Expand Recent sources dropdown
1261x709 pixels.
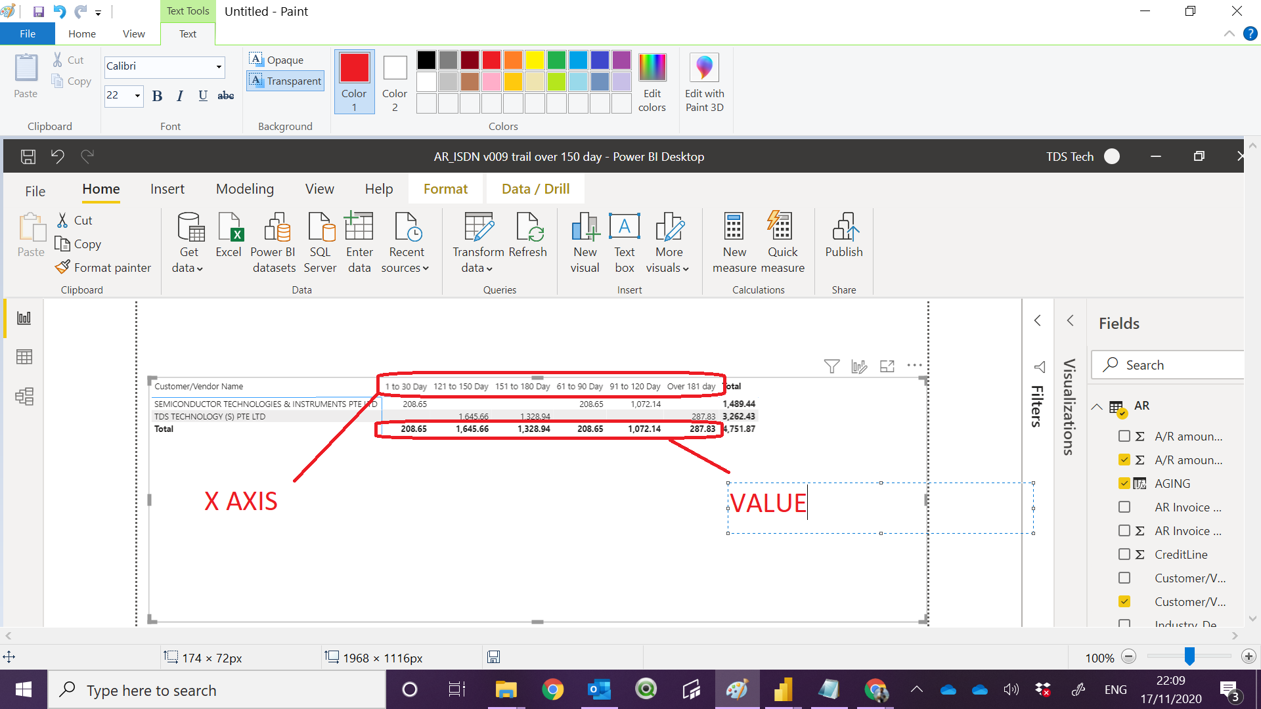point(426,269)
